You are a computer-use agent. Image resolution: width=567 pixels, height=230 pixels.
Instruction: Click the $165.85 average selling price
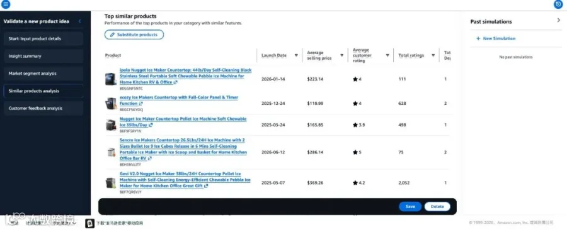(316, 125)
